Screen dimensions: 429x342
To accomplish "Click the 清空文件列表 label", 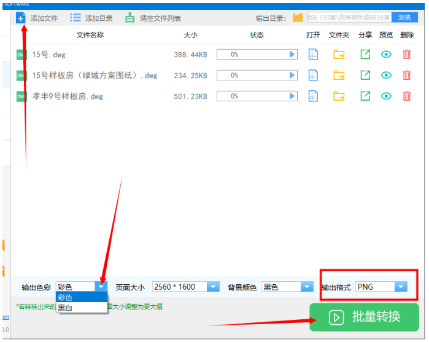I will pyautogui.click(x=160, y=18).
